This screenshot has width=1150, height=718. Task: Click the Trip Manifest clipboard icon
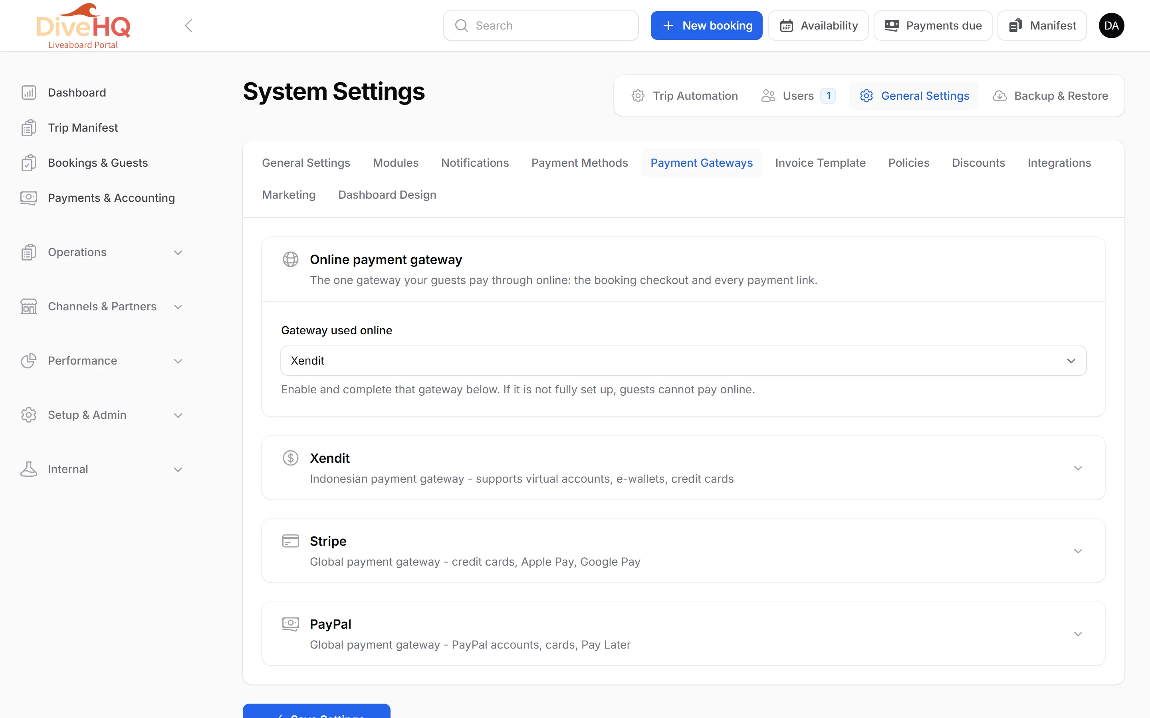tap(28, 128)
